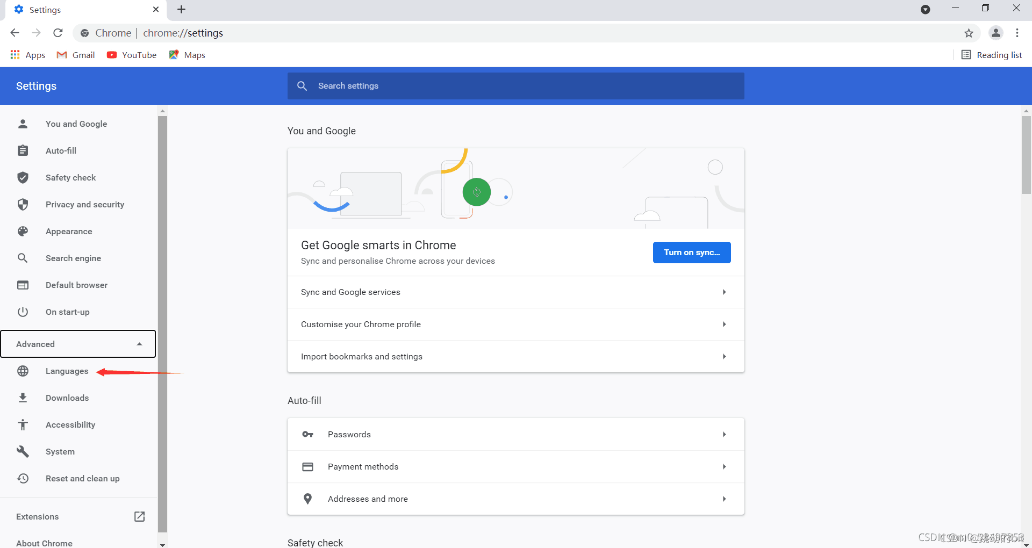Click the Downloads arrow icon
Image resolution: width=1032 pixels, height=548 pixels.
click(23, 398)
